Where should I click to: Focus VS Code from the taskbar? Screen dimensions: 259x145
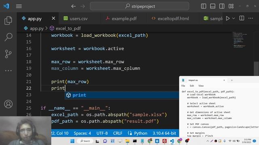pyautogui.click(x=172, y=141)
